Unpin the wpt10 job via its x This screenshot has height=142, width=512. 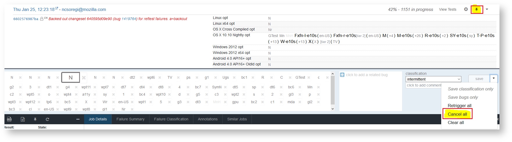click(x=170, y=95)
